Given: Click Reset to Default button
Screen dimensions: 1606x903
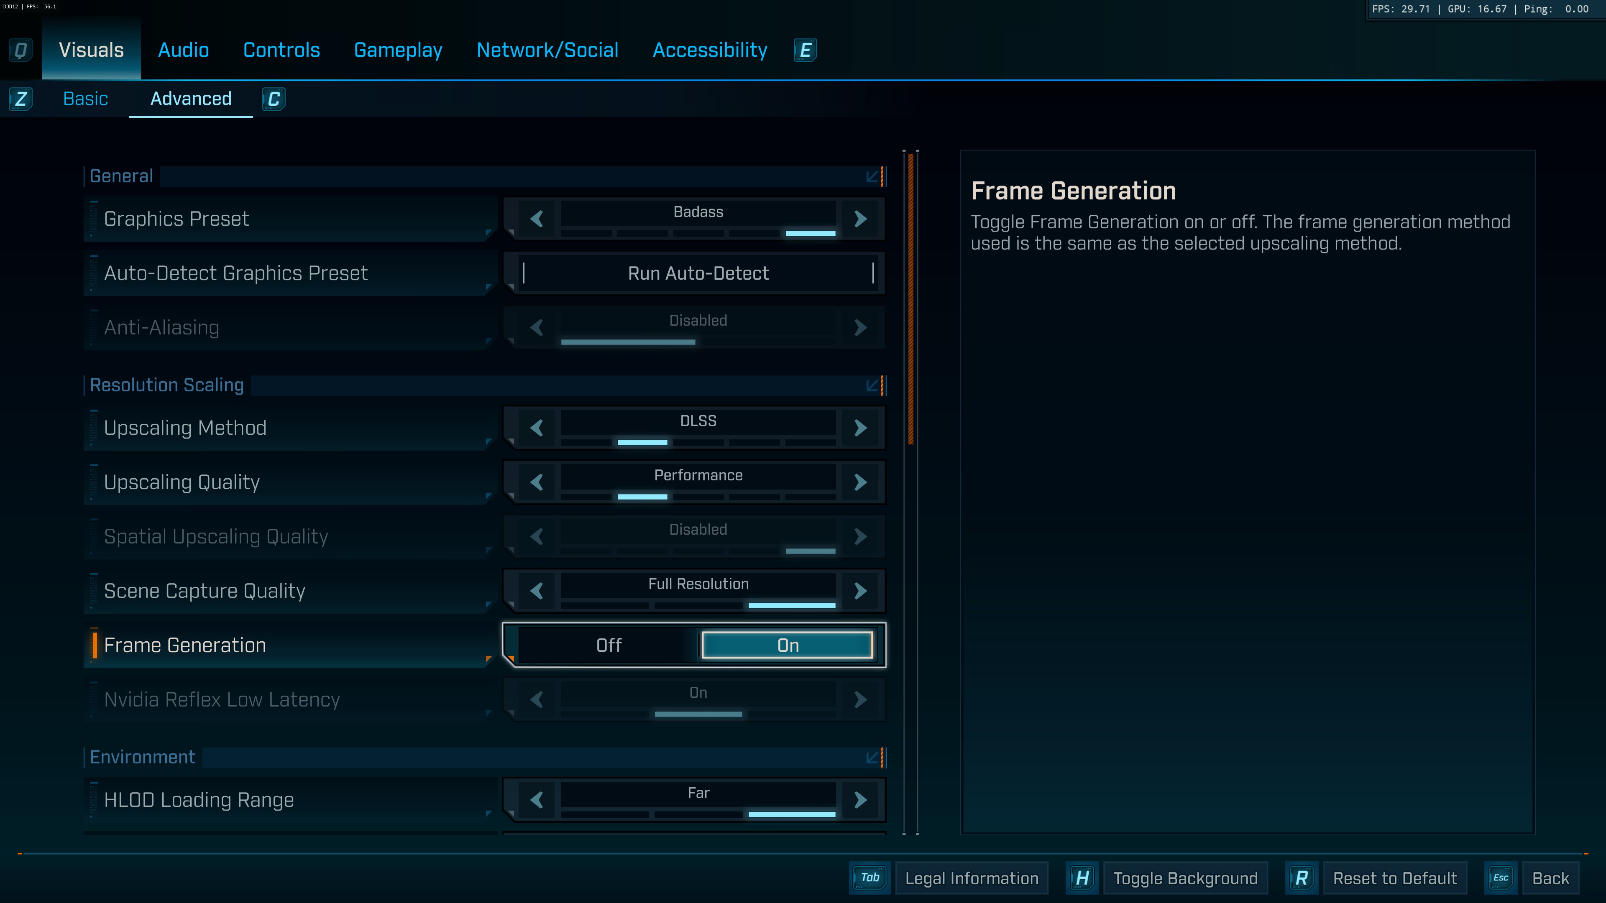Looking at the screenshot, I should (x=1395, y=878).
